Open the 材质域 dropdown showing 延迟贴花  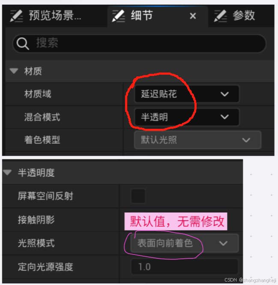187,94
